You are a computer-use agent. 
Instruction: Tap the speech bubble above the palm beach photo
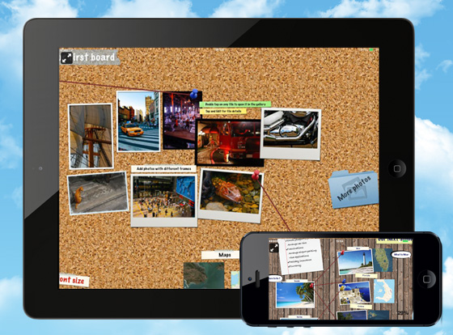coord(275,278)
